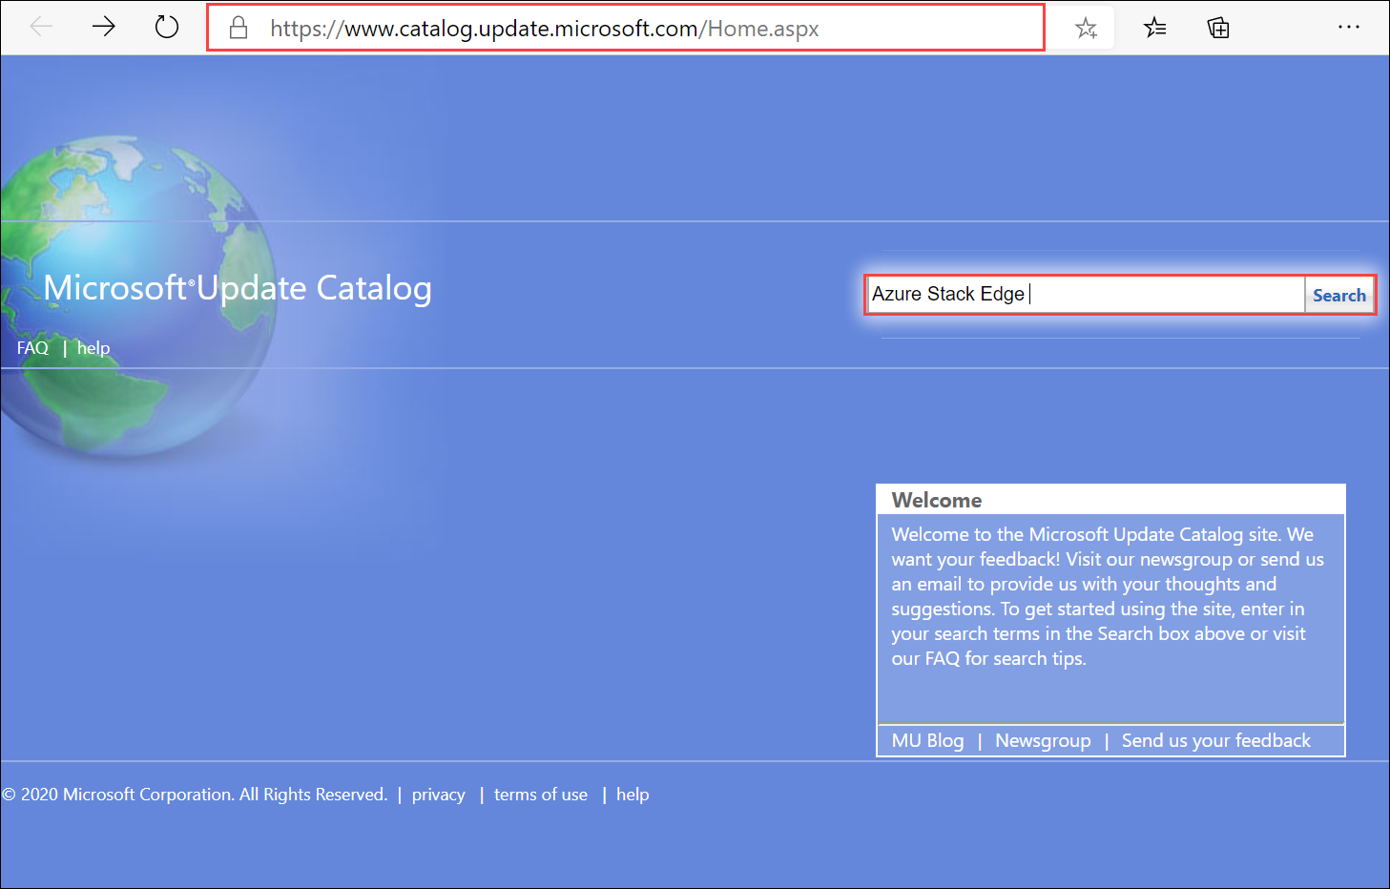Click the Search button
This screenshot has height=889, width=1390.
(x=1338, y=295)
